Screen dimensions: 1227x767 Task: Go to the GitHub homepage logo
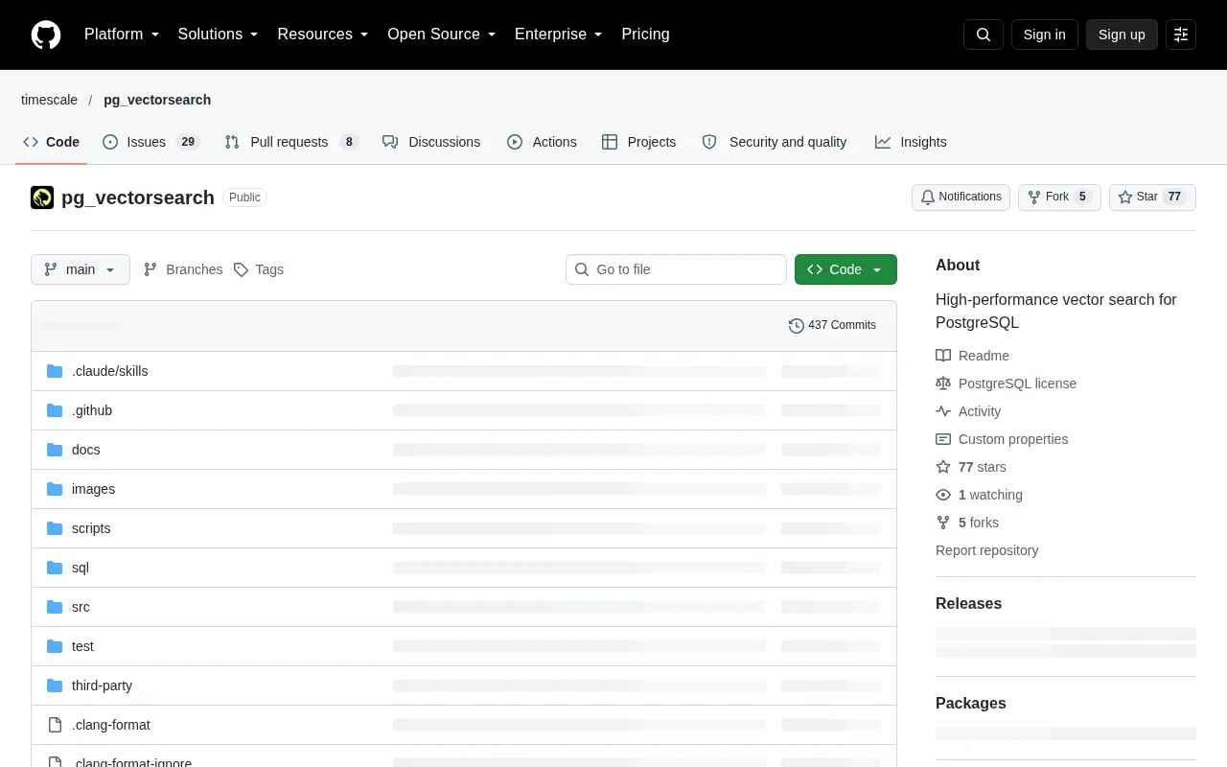coord(46,35)
